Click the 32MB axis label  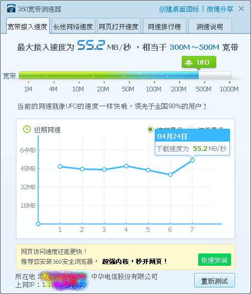(x=28, y=187)
